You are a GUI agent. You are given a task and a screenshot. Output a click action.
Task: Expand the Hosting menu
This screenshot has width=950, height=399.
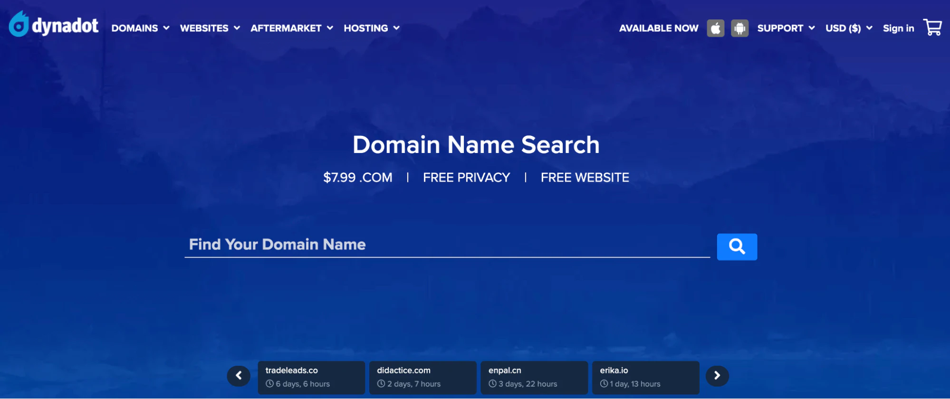click(372, 28)
